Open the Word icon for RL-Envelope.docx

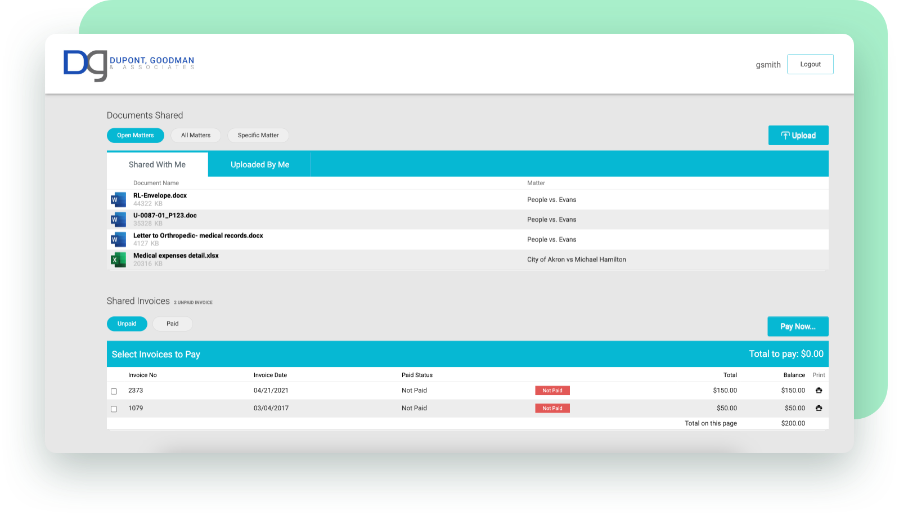pos(118,200)
